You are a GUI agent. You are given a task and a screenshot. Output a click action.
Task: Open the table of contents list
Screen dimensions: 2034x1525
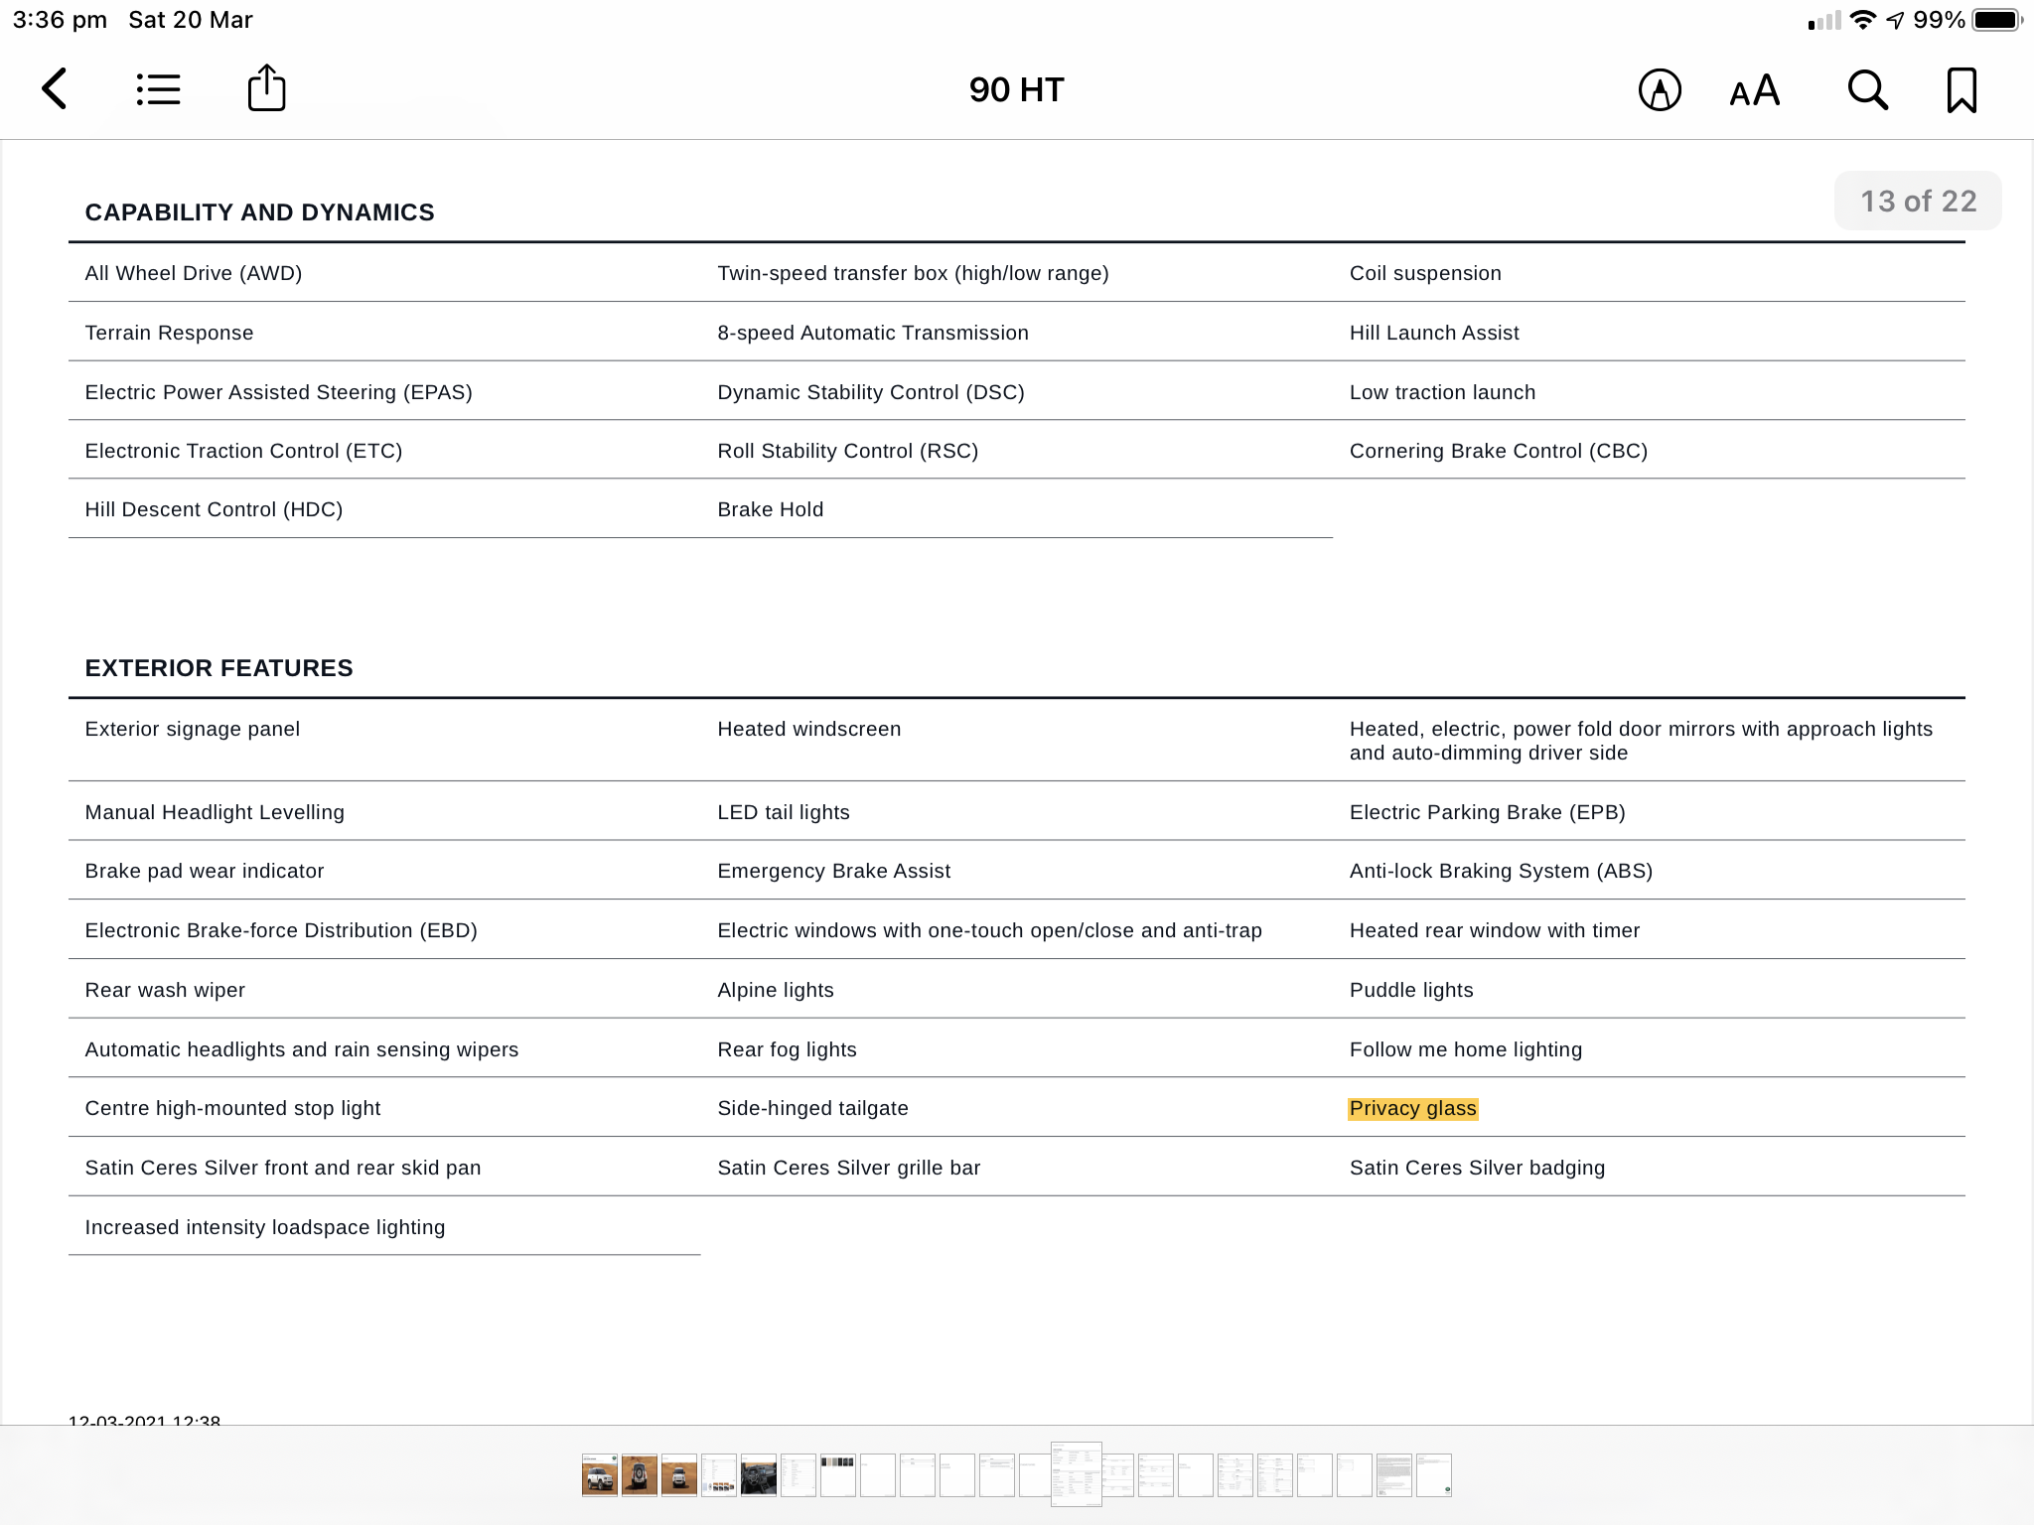(x=158, y=89)
